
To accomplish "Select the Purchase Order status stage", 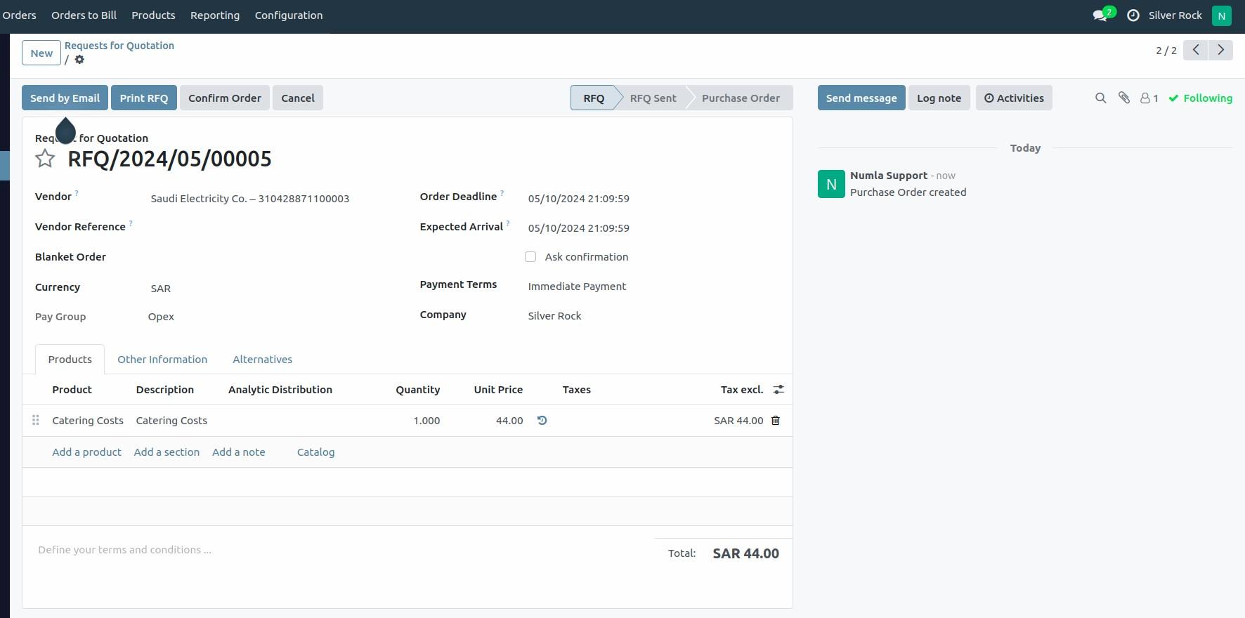I will point(741,98).
